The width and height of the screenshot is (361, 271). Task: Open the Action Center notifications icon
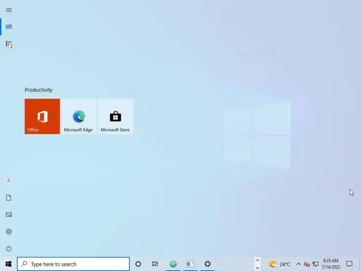[x=349, y=264]
